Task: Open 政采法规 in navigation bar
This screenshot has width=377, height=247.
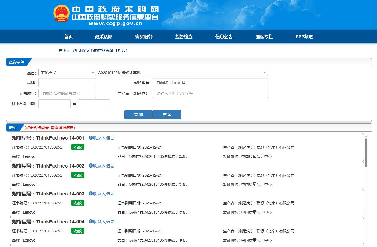Action: 104,37
